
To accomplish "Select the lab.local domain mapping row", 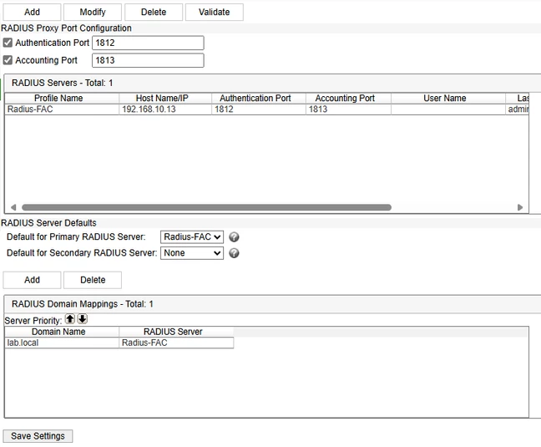I will [x=119, y=343].
